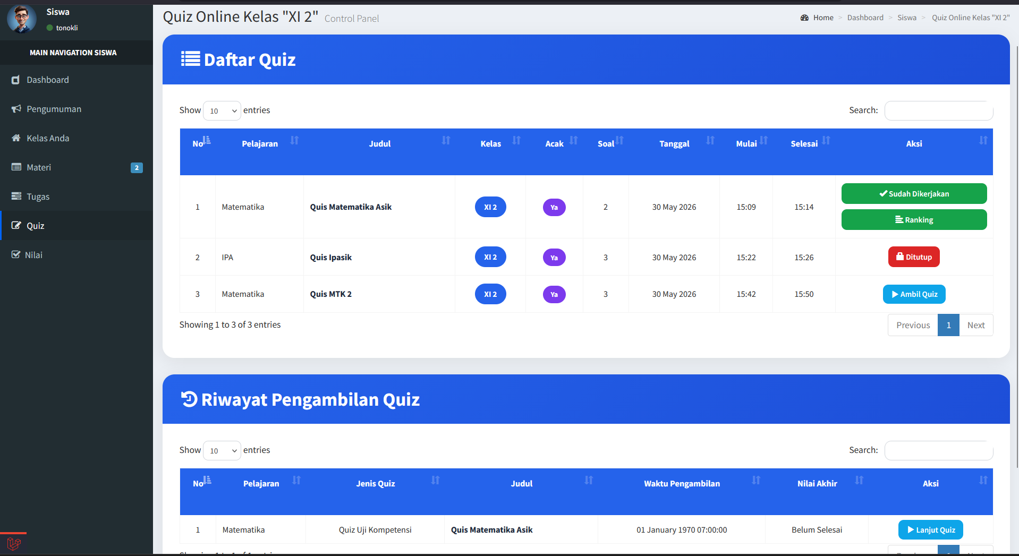Viewport: 1019px width, 556px height.
Task: Click the Sudah Dikerjakan button
Action: (914, 194)
